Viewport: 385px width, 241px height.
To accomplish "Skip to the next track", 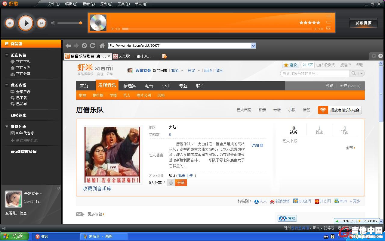I will (42, 23).
